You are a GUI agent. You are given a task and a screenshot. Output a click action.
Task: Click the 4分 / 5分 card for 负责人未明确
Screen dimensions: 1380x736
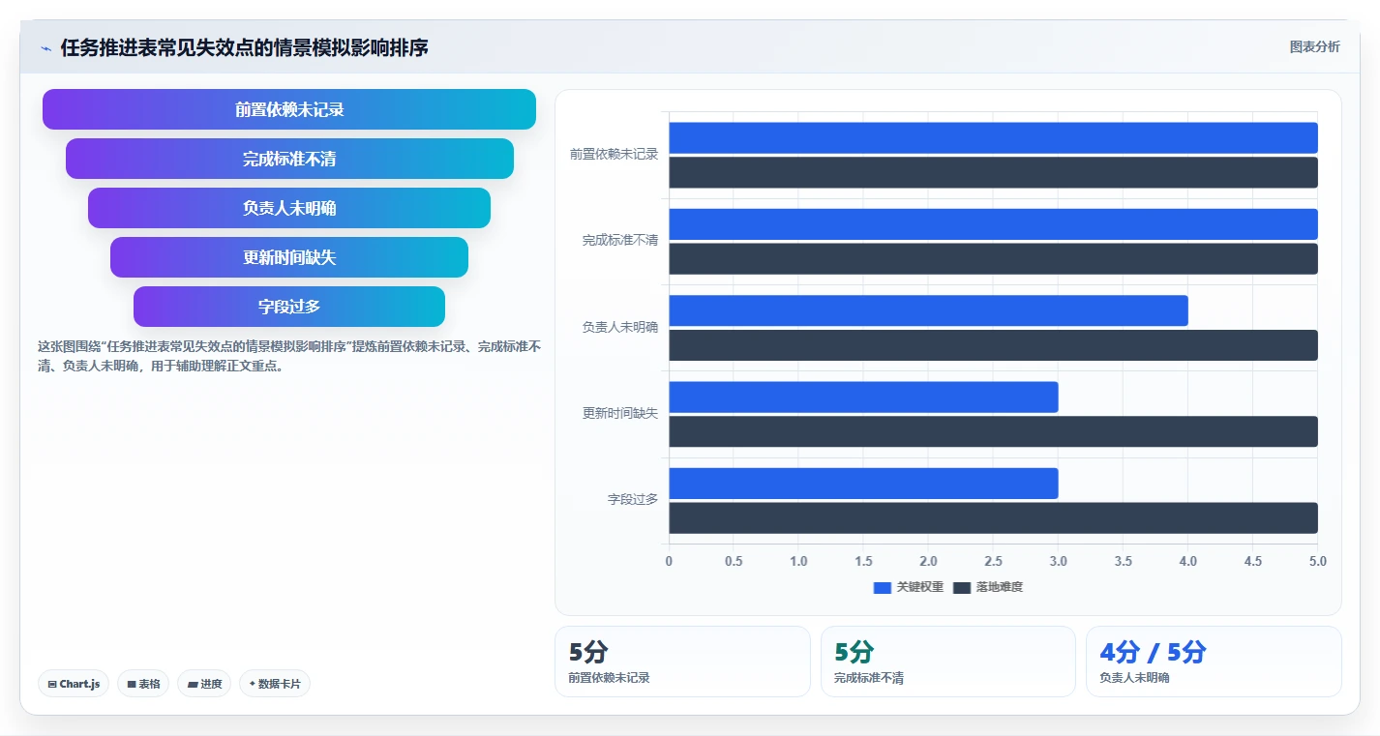point(1214,662)
